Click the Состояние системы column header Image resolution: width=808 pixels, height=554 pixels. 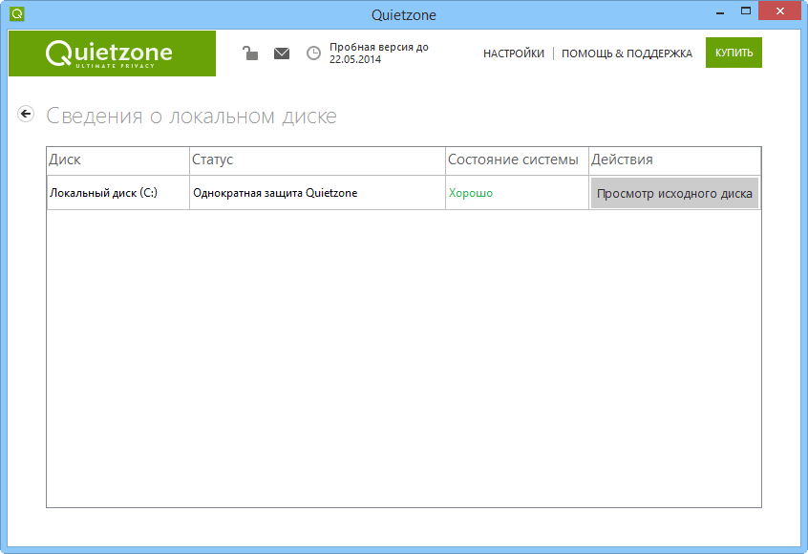[517, 160]
